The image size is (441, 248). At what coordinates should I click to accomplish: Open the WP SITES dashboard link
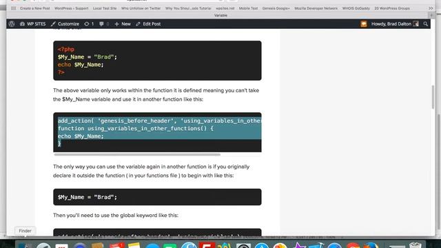[x=32, y=24]
